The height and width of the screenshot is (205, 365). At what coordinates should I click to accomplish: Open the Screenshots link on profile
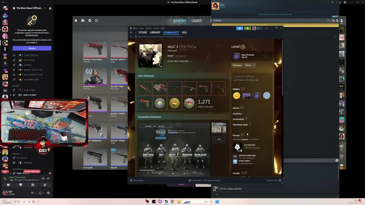click(238, 119)
